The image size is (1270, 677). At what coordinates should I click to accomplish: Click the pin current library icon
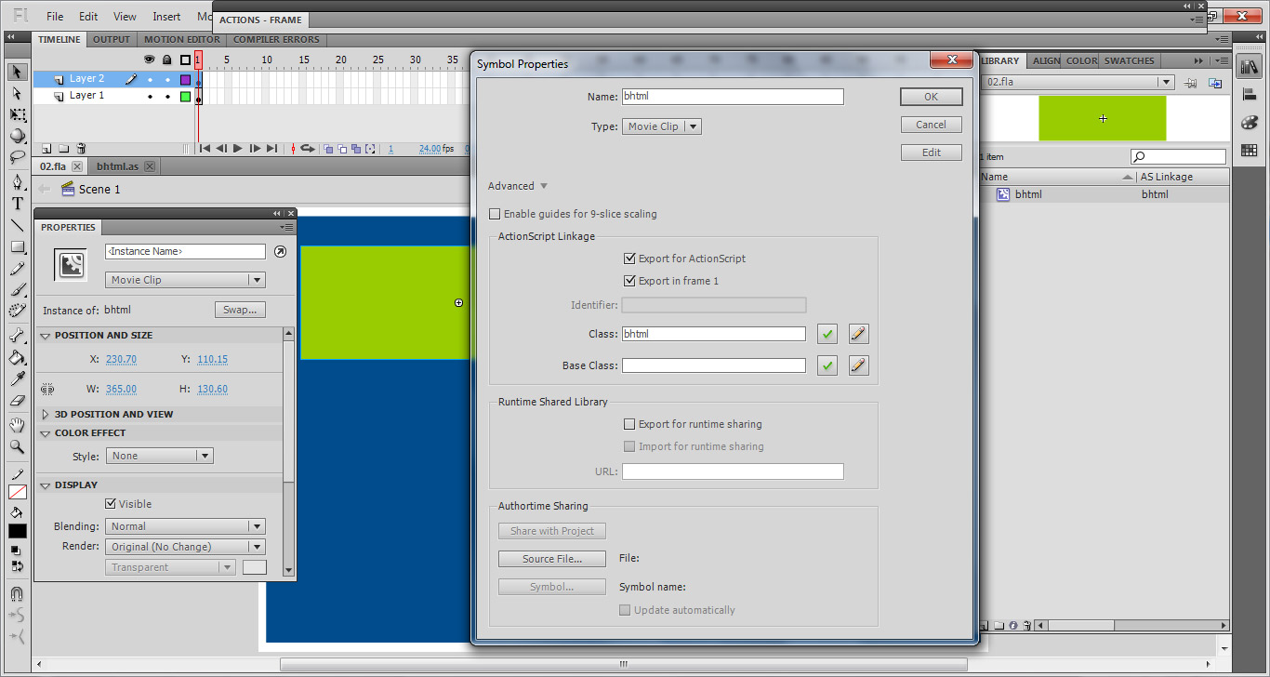click(x=1191, y=83)
